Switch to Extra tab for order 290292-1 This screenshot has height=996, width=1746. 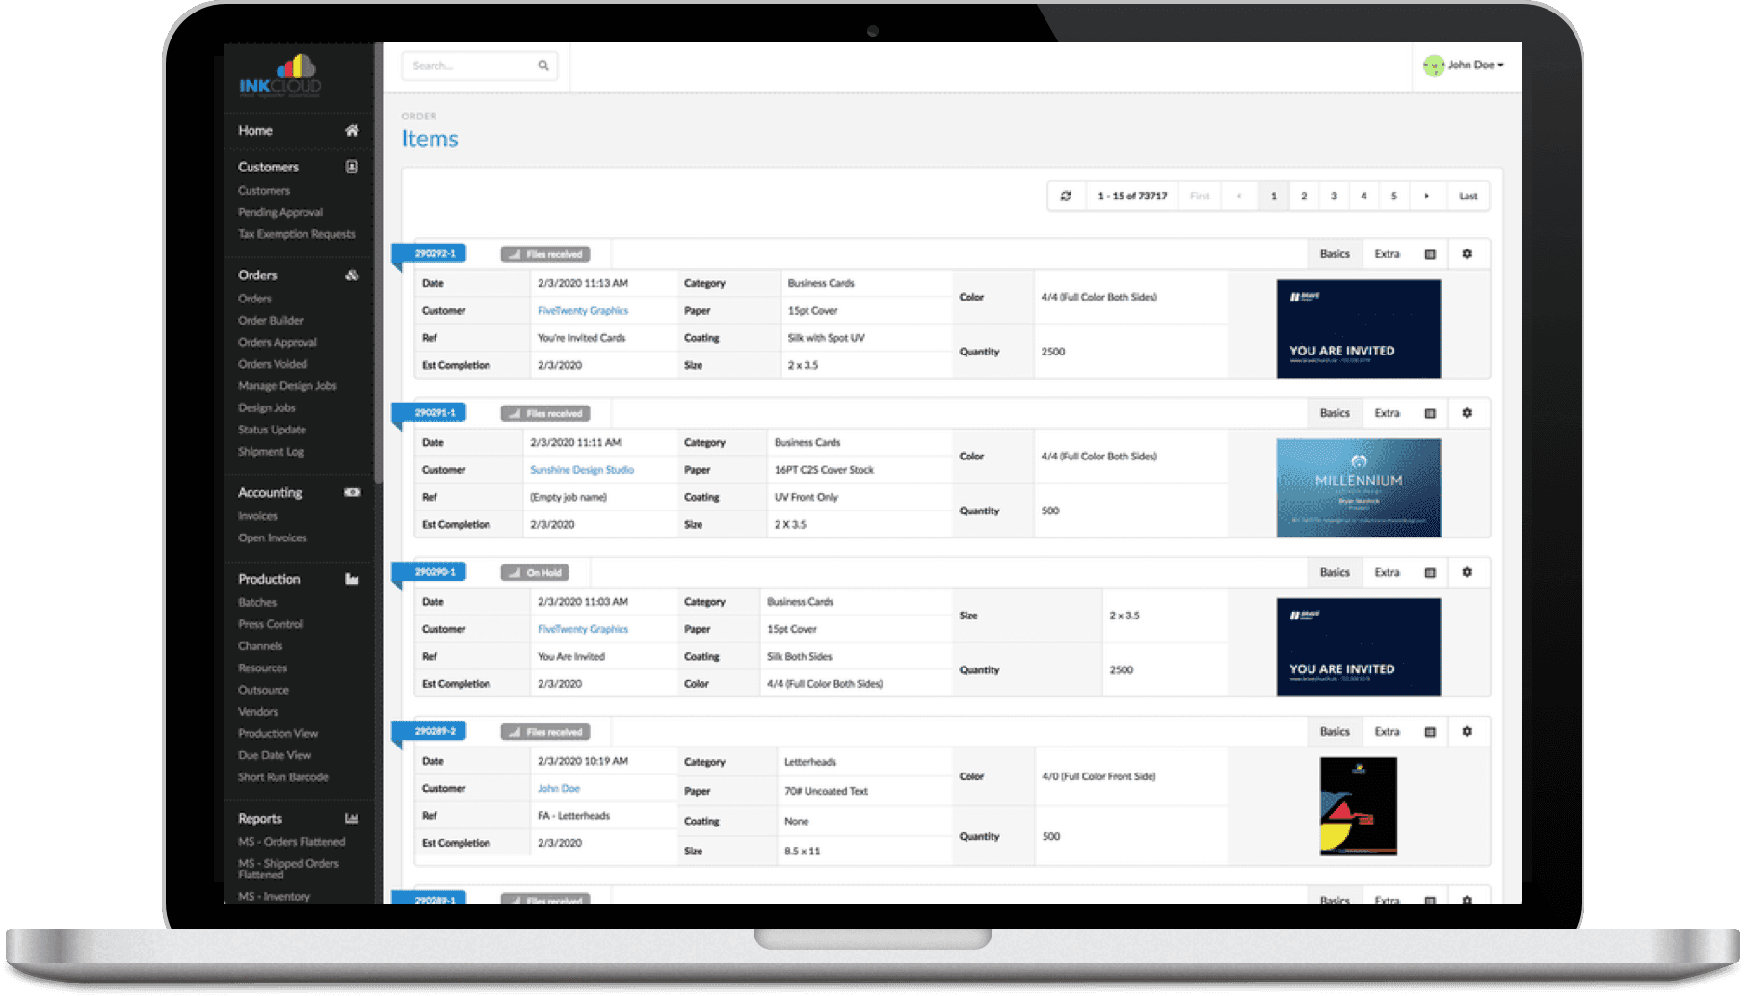point(1387,254)
